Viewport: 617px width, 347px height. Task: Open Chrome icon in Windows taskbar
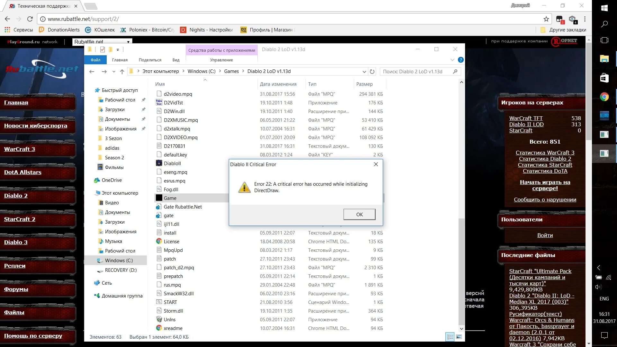click(604, 97)
